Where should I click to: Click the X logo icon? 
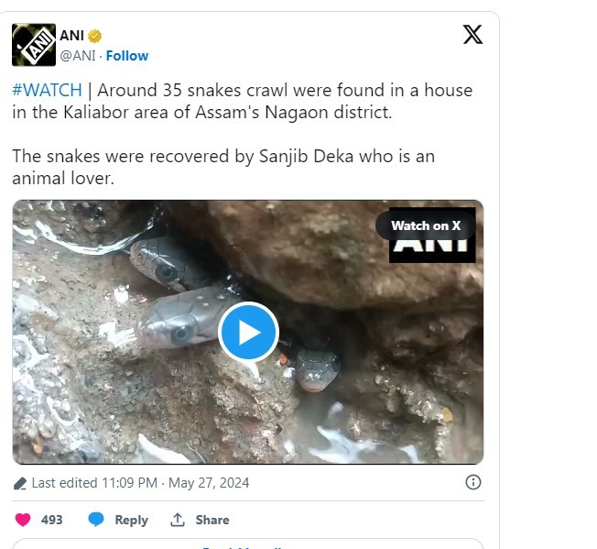[x=472, y=35]
